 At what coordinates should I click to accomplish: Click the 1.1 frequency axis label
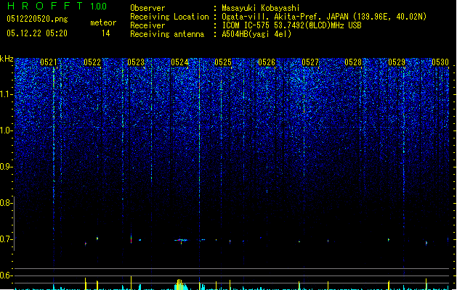click(7, 94)
